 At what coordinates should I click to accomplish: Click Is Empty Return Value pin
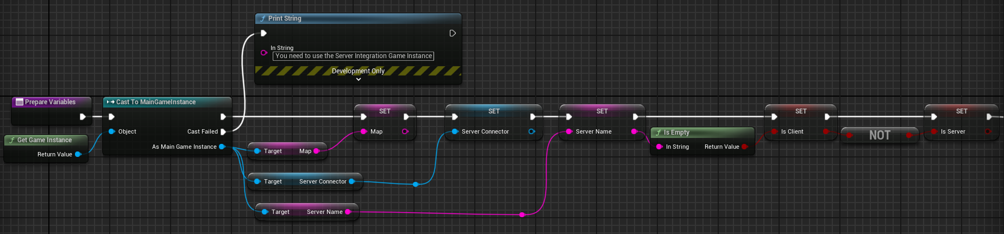tap(745, 147)
